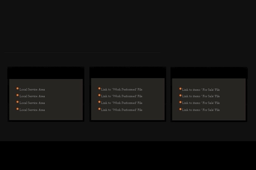Select the third 'Local Service Area' link
Screen dimensions: 256x170
(x=32, y=103)
